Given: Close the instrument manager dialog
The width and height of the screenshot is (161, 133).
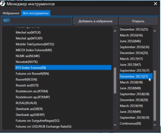Looking at the screenshot, I should [155, 4].
